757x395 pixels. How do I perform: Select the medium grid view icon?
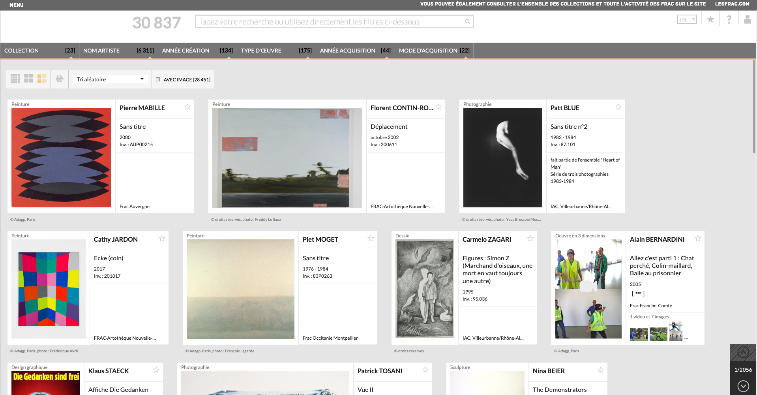pos(28,79)
